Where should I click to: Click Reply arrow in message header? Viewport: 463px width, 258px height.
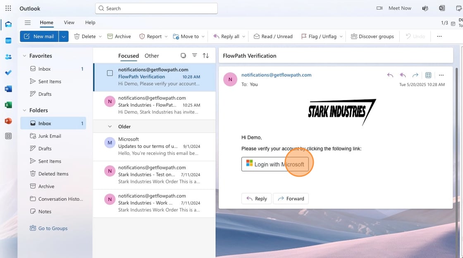pos(390,75)
